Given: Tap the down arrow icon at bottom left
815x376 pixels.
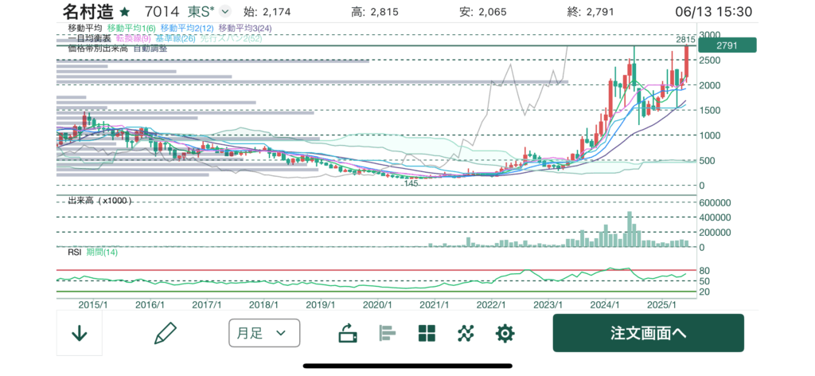Looking at the screenshot, I should tap(79, 333).
